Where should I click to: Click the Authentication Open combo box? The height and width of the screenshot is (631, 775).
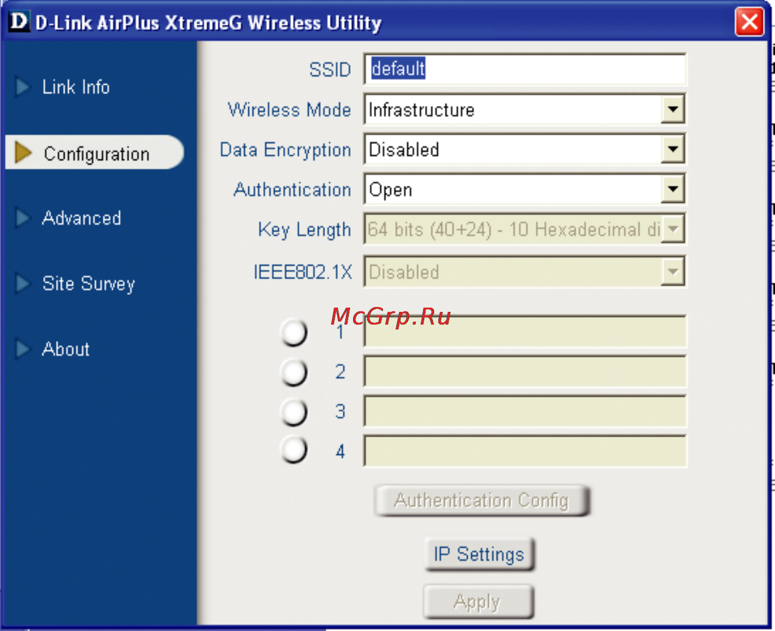[x=524, y=189]
